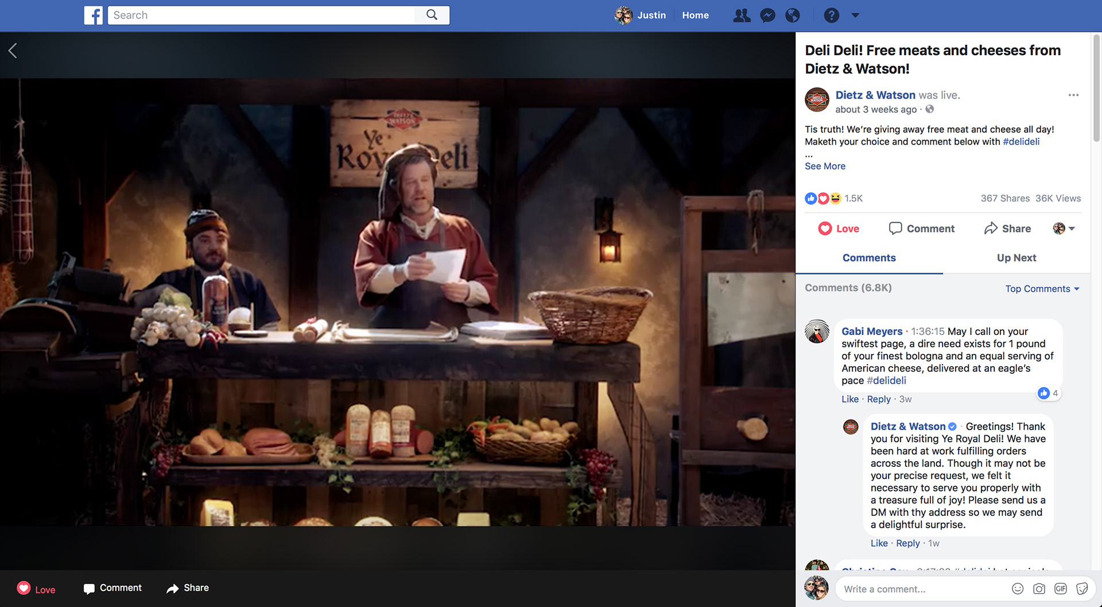Open the 'about 3 weeks ago' timestamp
1102x607 pixels.
pyautogui.click(x=876, y=109)
